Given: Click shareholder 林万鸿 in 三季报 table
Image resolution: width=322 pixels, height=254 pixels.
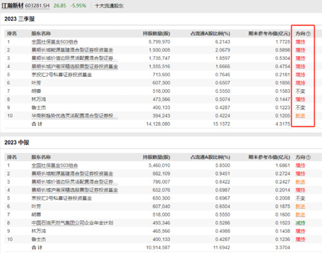Looking at the screenshot, I should 39,99.
